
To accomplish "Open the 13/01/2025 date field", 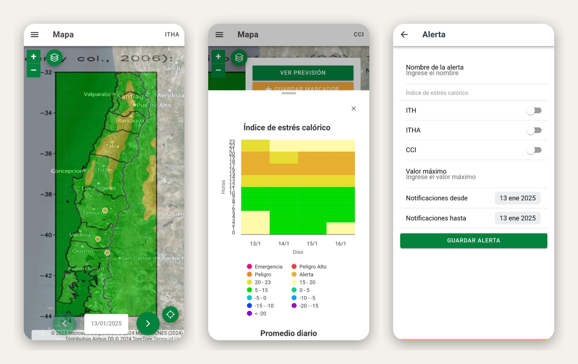I will coord(106,323).
